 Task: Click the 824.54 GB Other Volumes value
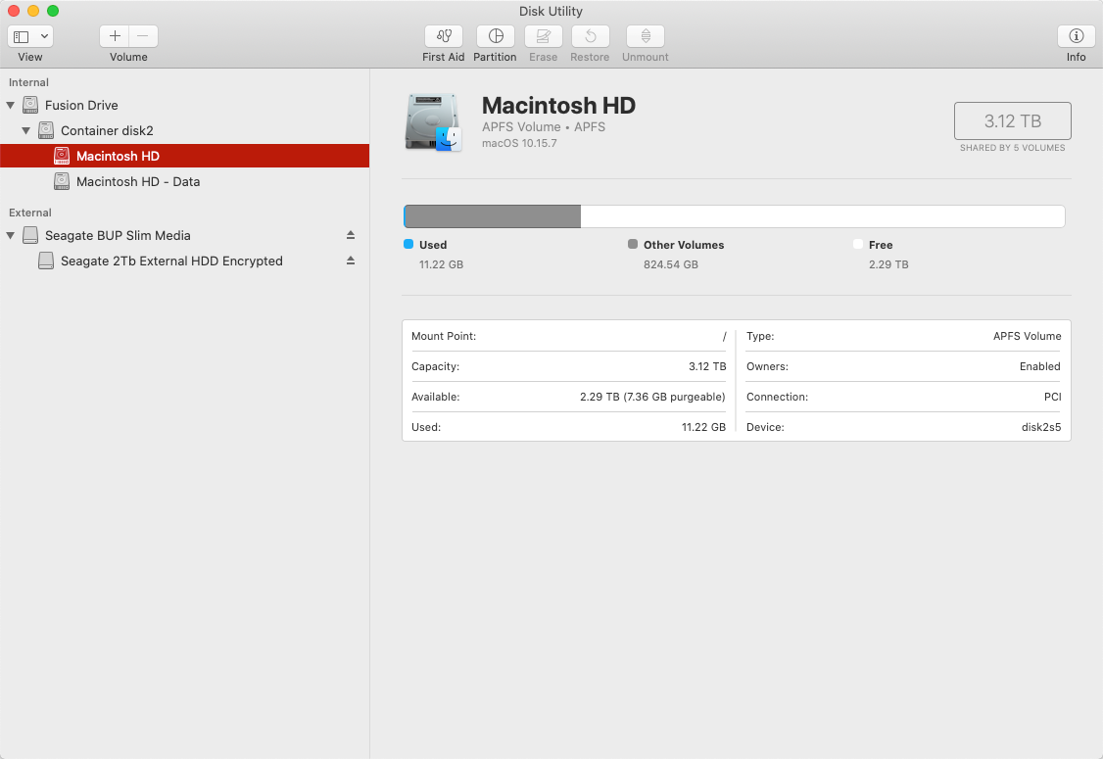point(671,264)
